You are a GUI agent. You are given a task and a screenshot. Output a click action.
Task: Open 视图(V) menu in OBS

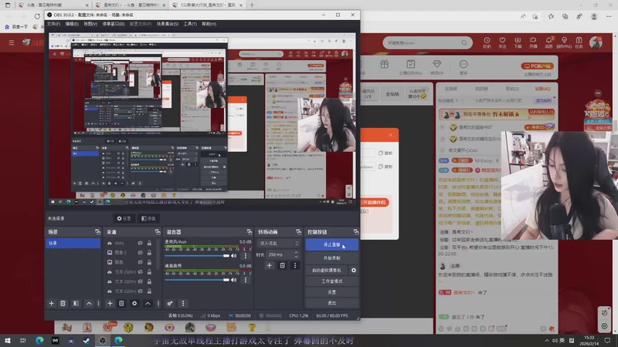(x=90, y=24)
